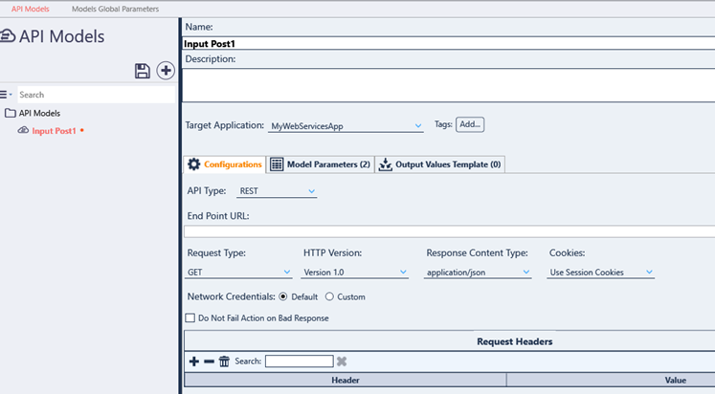Click the Header column heading

click(346, 380)
